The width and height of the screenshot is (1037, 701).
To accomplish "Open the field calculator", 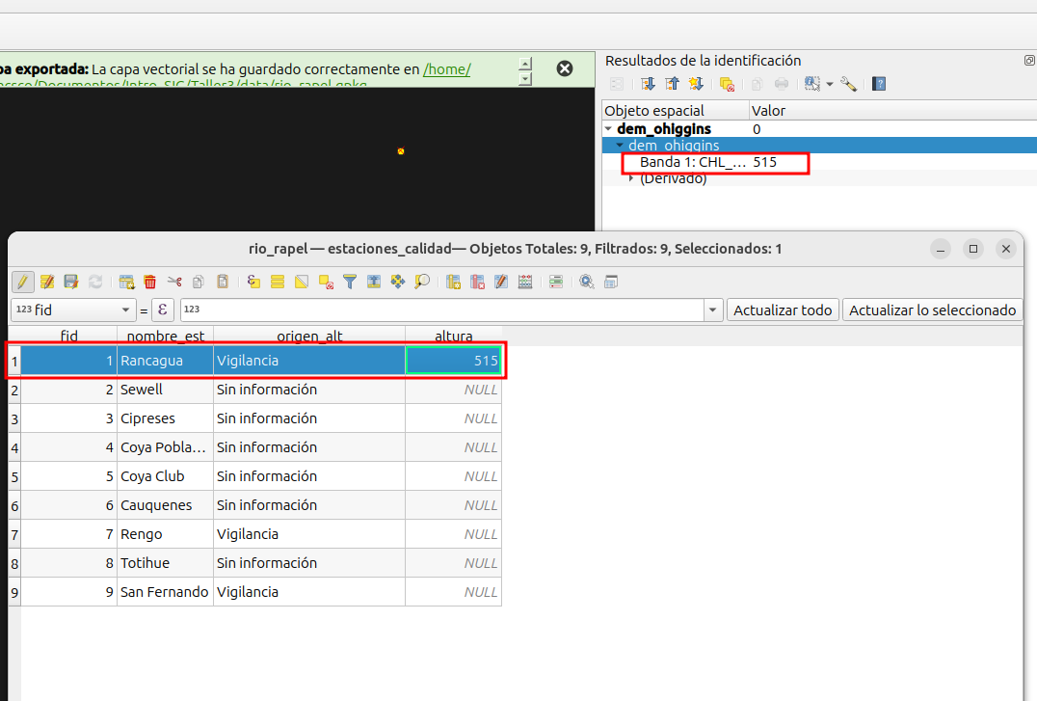I will click(525, 282).
